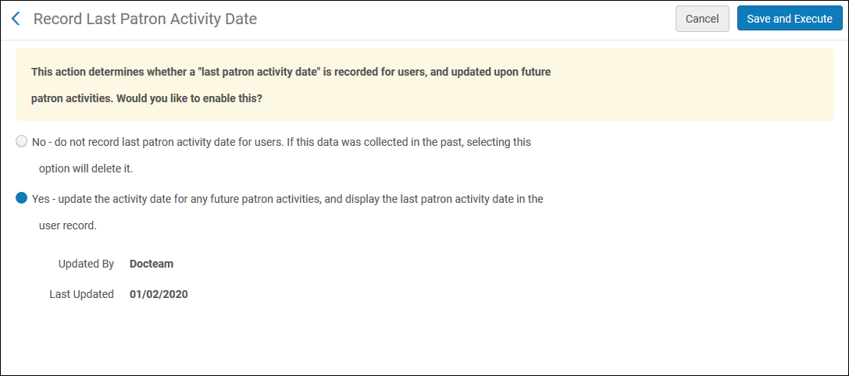Click the "Last Updated" field label
Viewport: 849px width, 376px height.
point(81,294)
